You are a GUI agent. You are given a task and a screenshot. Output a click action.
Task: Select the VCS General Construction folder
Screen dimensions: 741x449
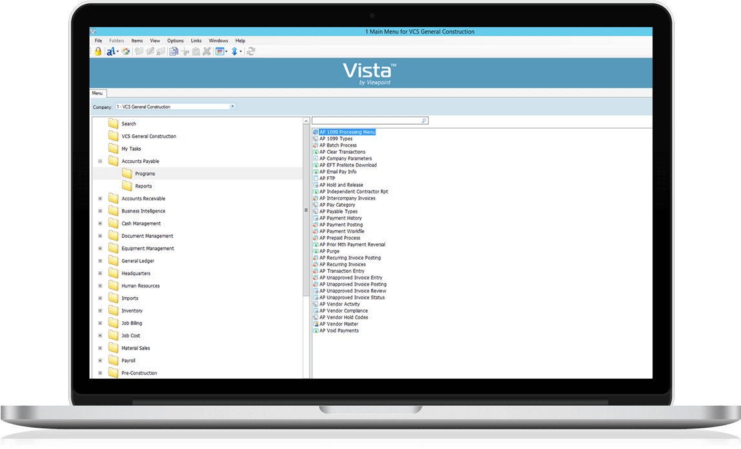coord(149,136)
